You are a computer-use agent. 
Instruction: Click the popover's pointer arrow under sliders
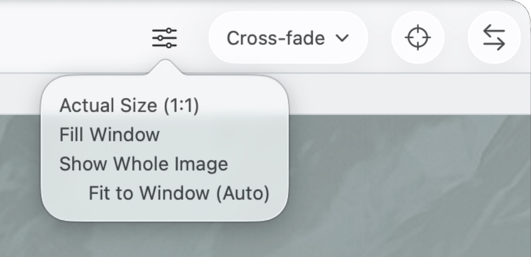(165, 69)
